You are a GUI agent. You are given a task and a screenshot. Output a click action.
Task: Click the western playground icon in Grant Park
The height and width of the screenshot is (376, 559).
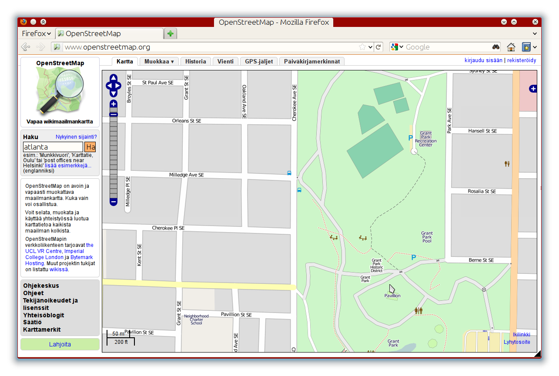(334, 237)
